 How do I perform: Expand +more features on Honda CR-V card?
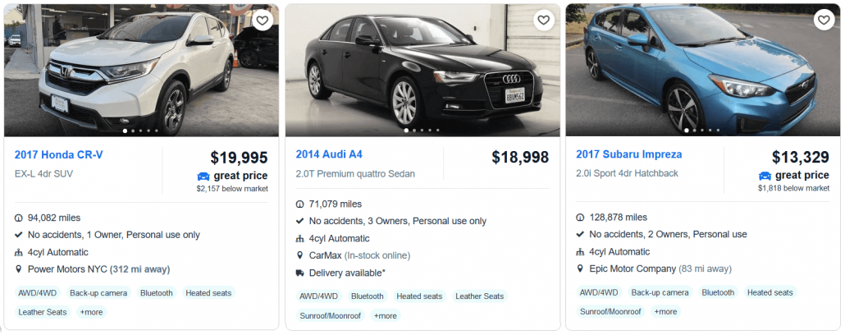[x=92, y=312]
